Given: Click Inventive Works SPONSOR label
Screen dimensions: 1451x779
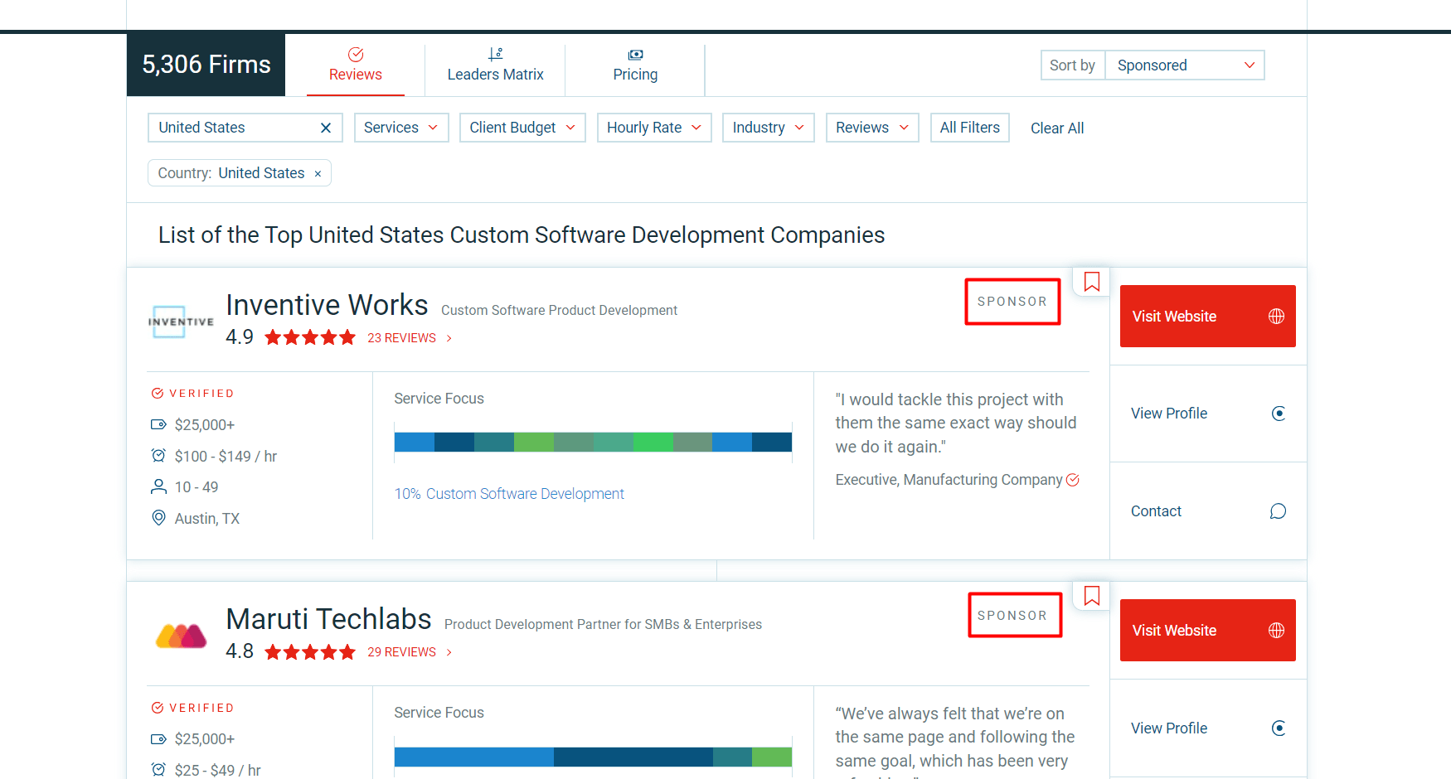Looking at the screenshot, I should pos(1012,302).
